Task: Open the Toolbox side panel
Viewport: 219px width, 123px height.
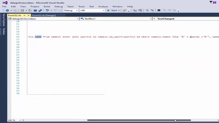Action: [4, 31]
